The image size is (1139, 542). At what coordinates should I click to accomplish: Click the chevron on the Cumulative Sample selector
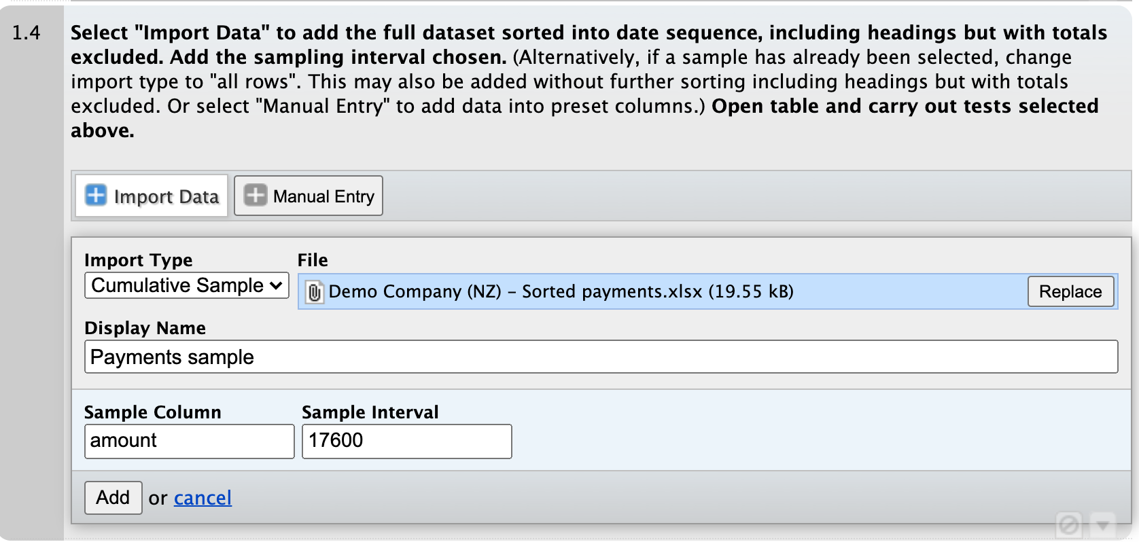click(276, 285)
